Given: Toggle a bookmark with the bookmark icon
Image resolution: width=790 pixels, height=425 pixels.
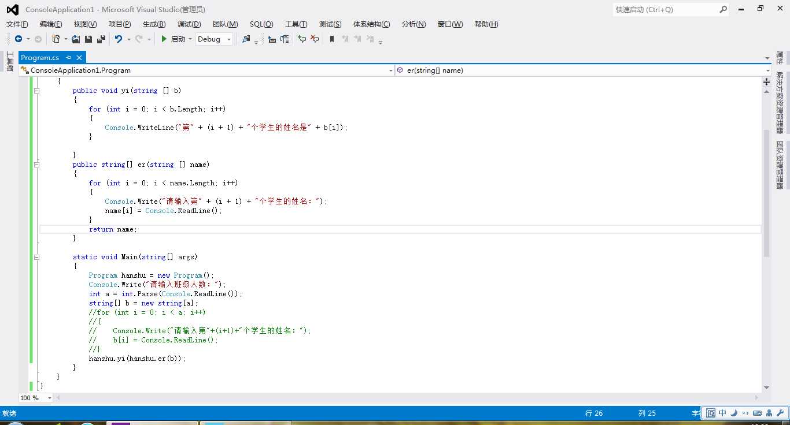Looking at the screenshot, I should [332, 39].
